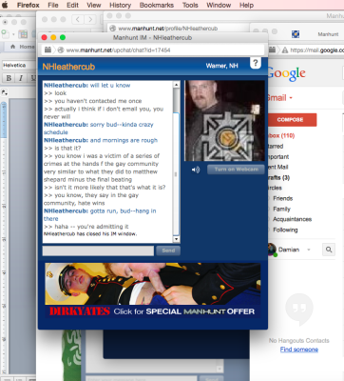Viewport: 344px width, 381px height.
Task: Click the table grid icon in the left toolbar
Action: (x=23, y=34)
